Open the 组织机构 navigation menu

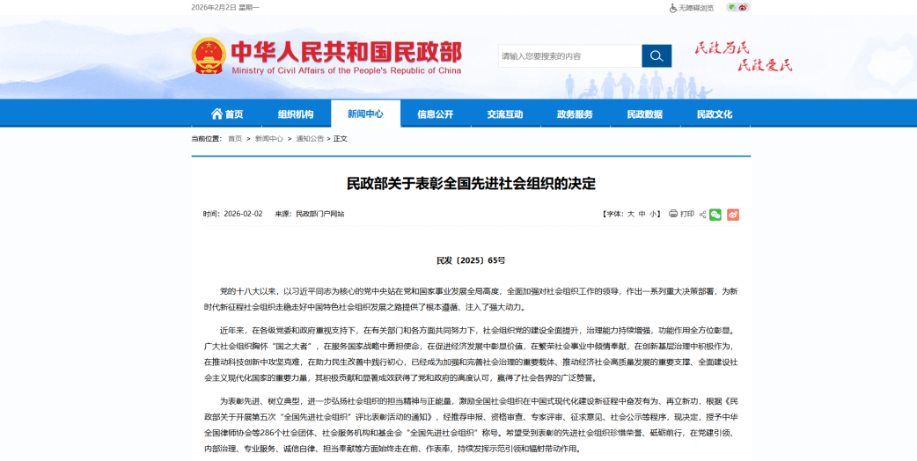pyautogui.click(x=296, y=114)
